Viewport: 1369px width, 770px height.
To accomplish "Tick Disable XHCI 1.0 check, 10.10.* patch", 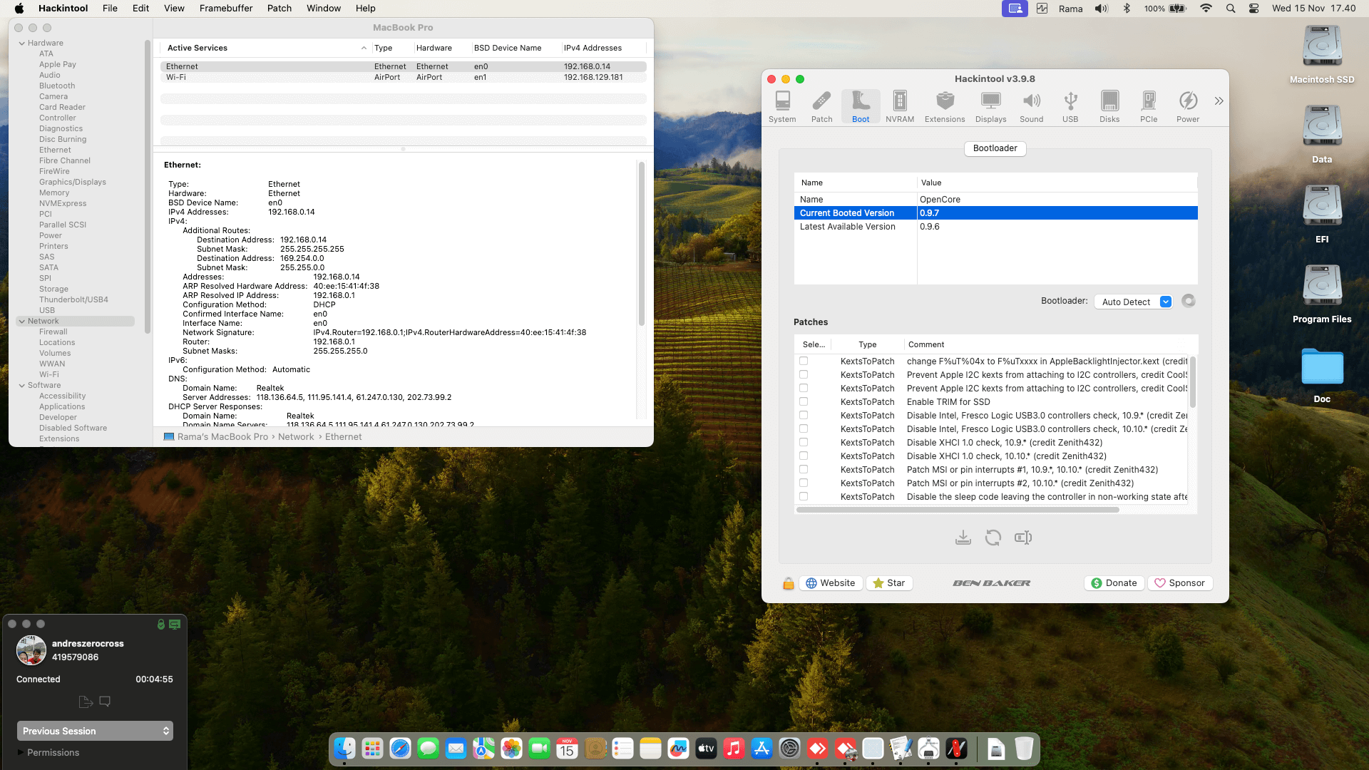I will (804, 456).
